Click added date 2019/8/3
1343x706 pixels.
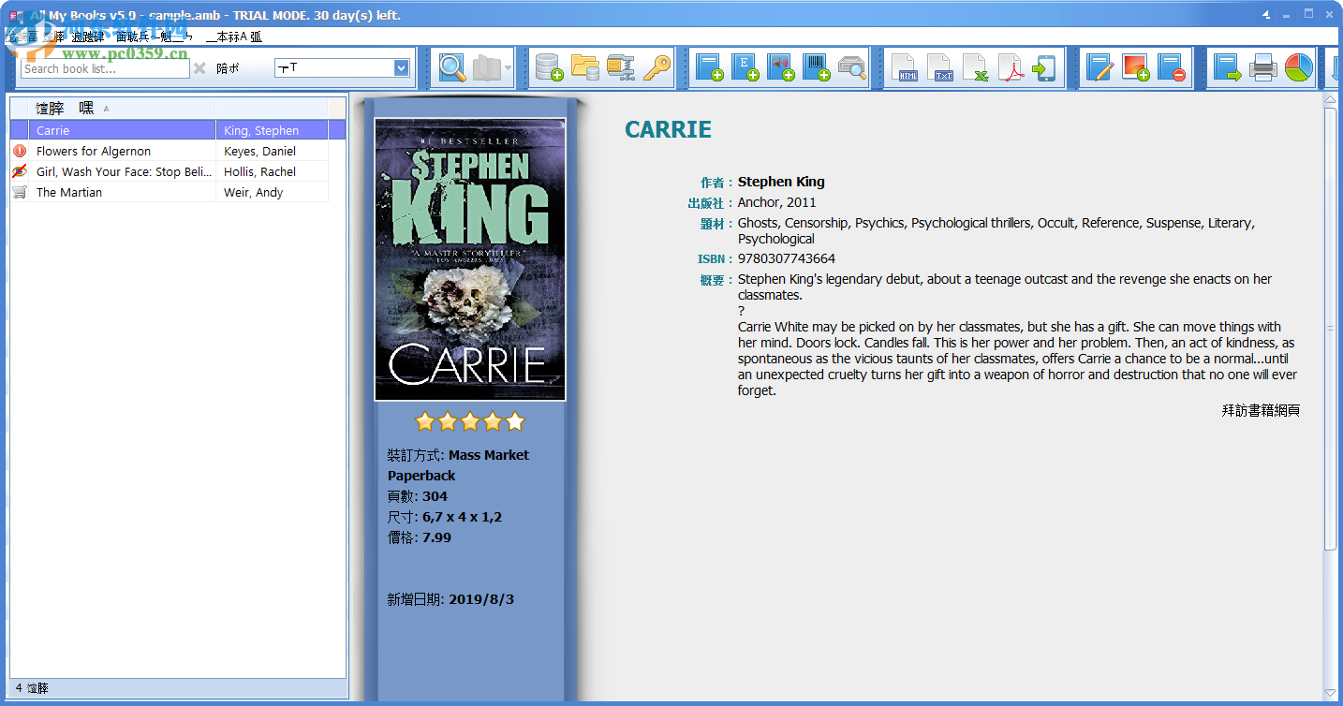coord(481,599)
